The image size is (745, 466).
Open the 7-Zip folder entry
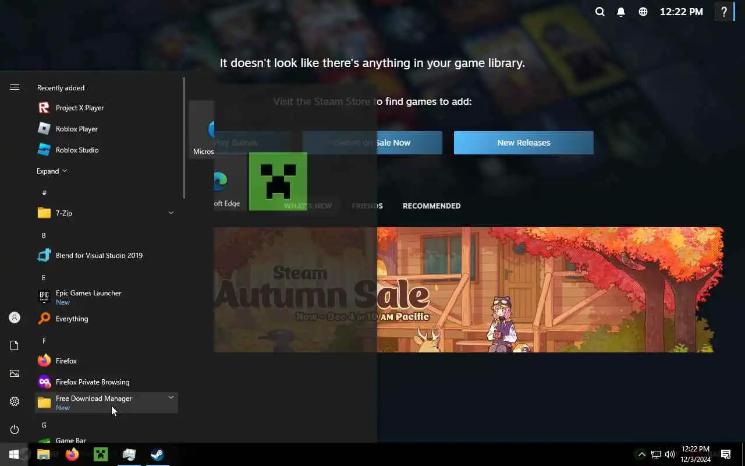click(107, 213)
